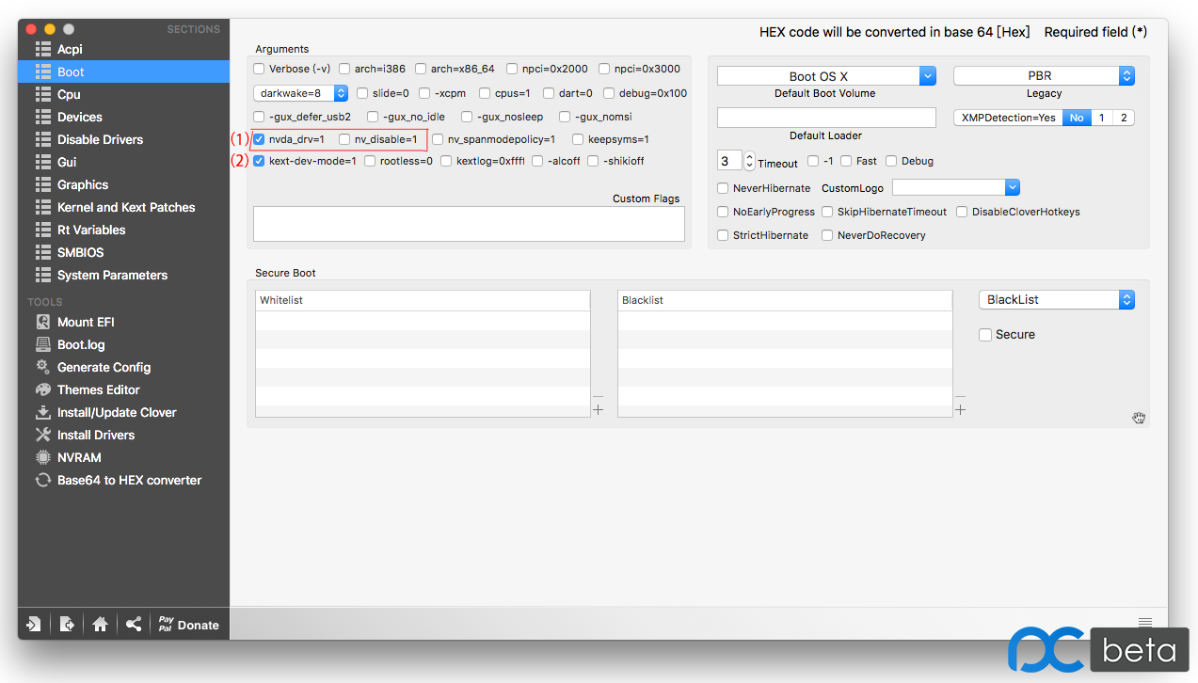Enable the -alcoff argument
1198x683 pixels.
click(537, 161)
